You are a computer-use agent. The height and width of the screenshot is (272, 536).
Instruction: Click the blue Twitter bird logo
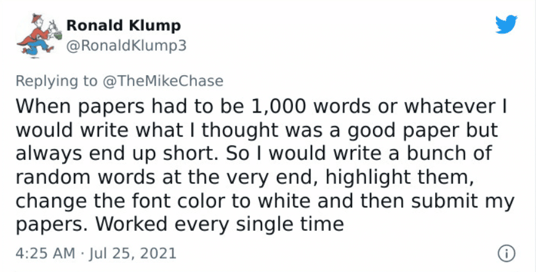[506, 24]
